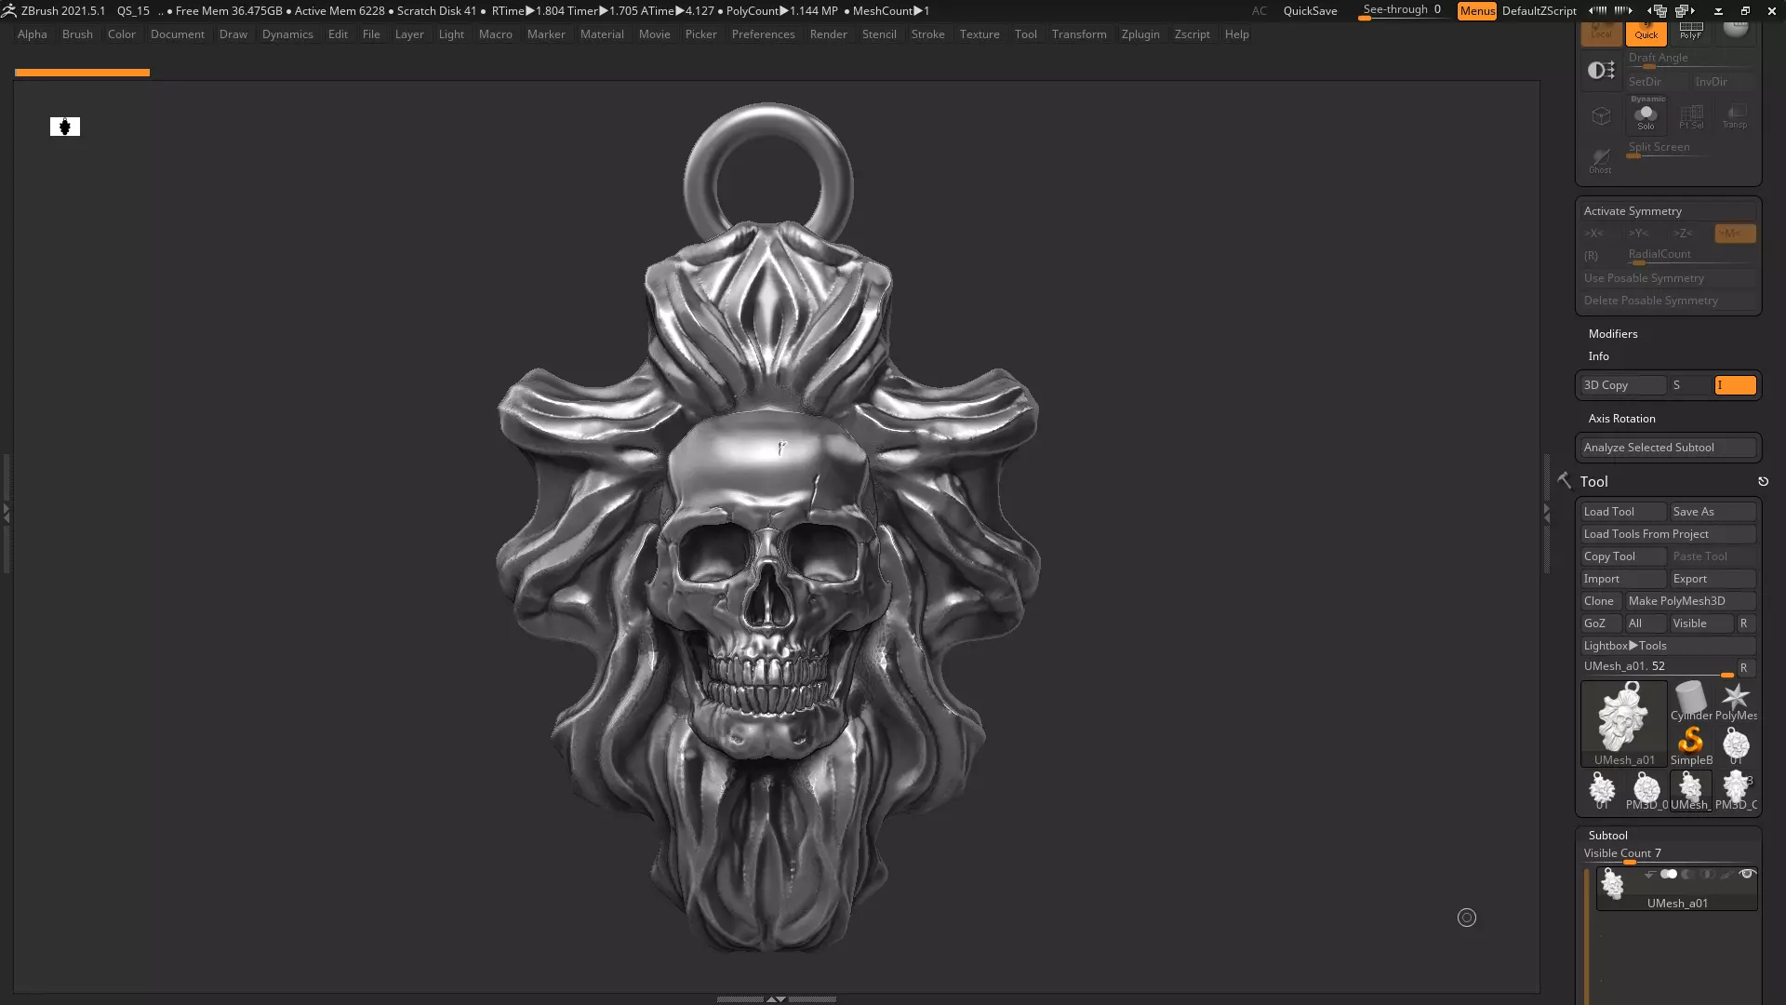Click QuickSave button
1786x1005 pixels.
(x=1310, y=11)
